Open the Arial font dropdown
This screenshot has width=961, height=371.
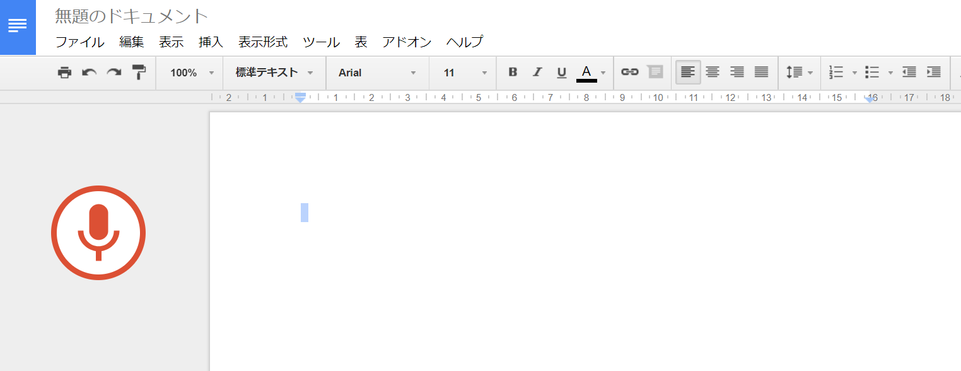click(377, 73)
